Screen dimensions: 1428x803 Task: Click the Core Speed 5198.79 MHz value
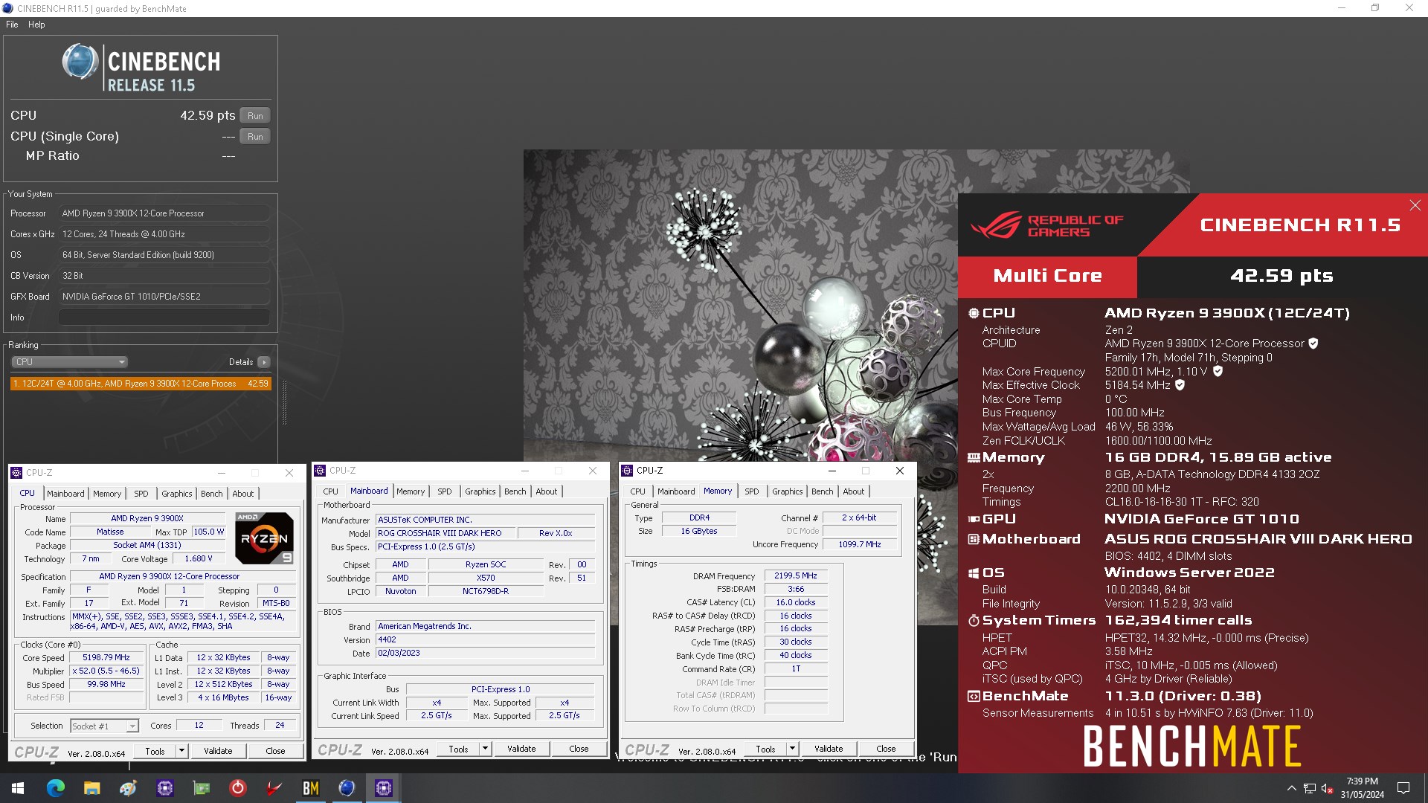[x=106, y=658]
